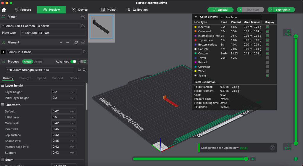
Task: Click the Initial layer line width field
Action: tap(64, 117)
